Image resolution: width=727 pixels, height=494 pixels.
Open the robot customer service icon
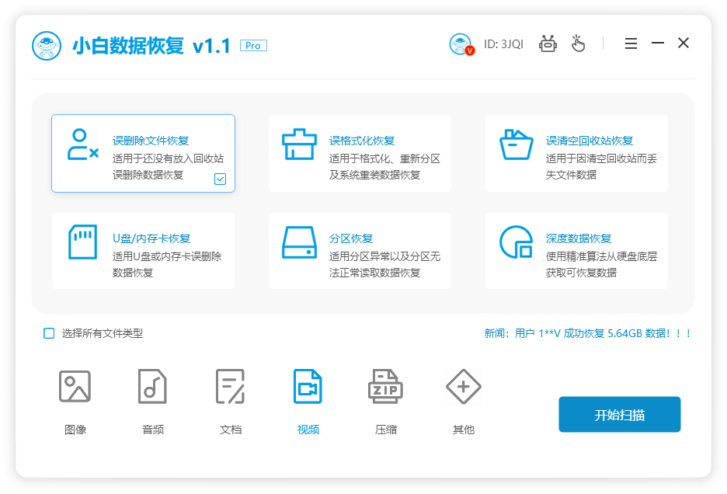(548, 43)
